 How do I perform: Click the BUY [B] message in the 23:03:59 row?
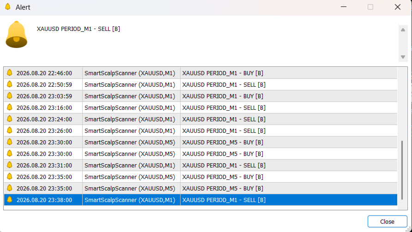coord(223,96)
